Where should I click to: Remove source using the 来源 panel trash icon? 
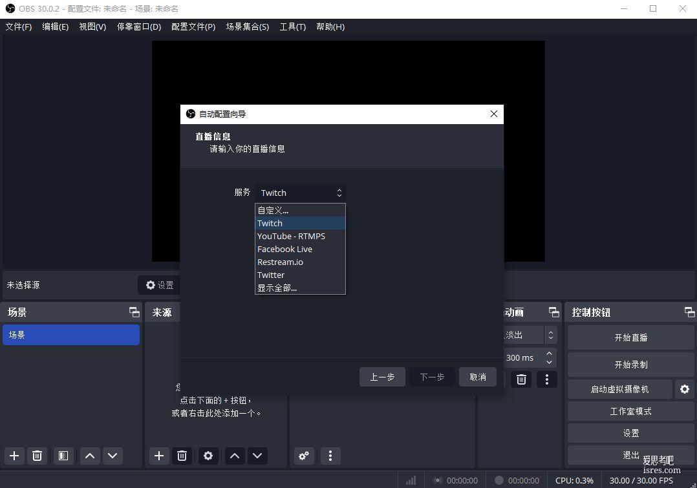click(x=182, y=456)
